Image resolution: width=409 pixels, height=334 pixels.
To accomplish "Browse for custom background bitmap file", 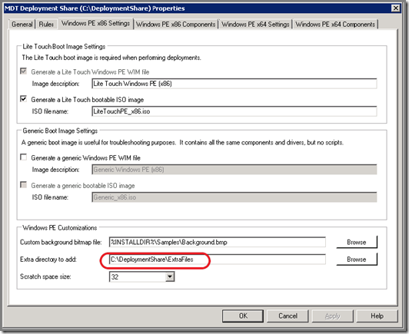I will 357,243.
